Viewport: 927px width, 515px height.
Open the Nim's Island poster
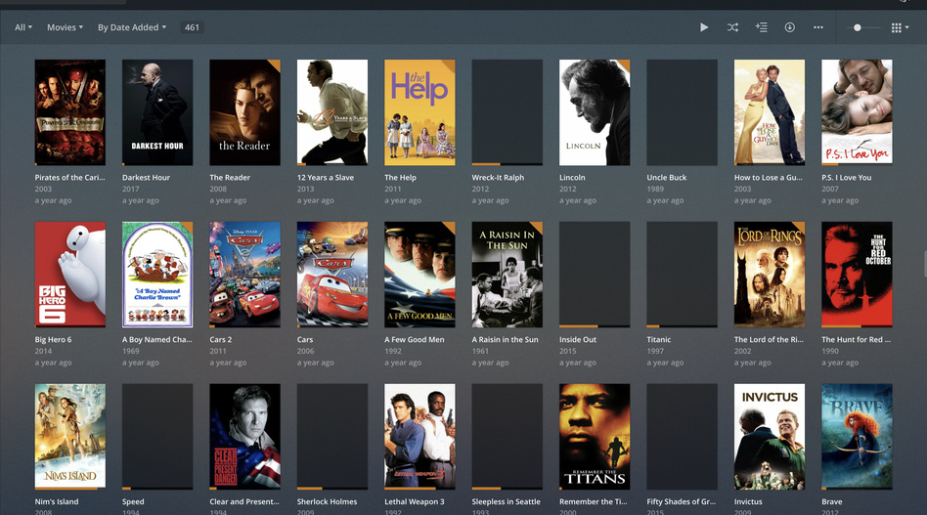click(x=69, y=437)
